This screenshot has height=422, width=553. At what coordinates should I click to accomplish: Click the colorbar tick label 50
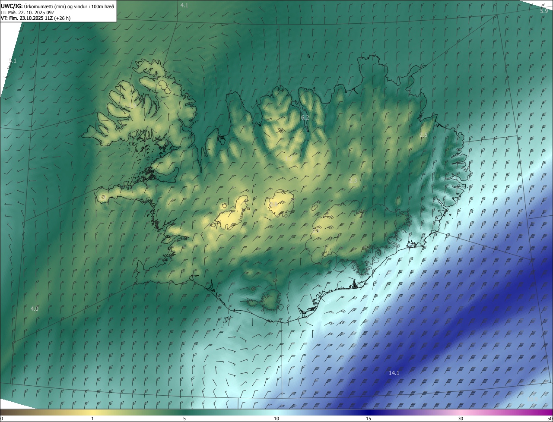pyautogui.click(x=550, y=419)
